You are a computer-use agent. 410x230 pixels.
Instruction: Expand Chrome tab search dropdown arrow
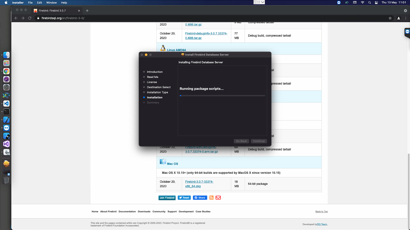(x=405, y=11)
